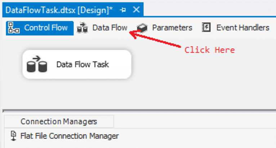The image size is (276, 148).
Task: Click the Data Flow tab's database icon
Action: [x=83, y=28]
